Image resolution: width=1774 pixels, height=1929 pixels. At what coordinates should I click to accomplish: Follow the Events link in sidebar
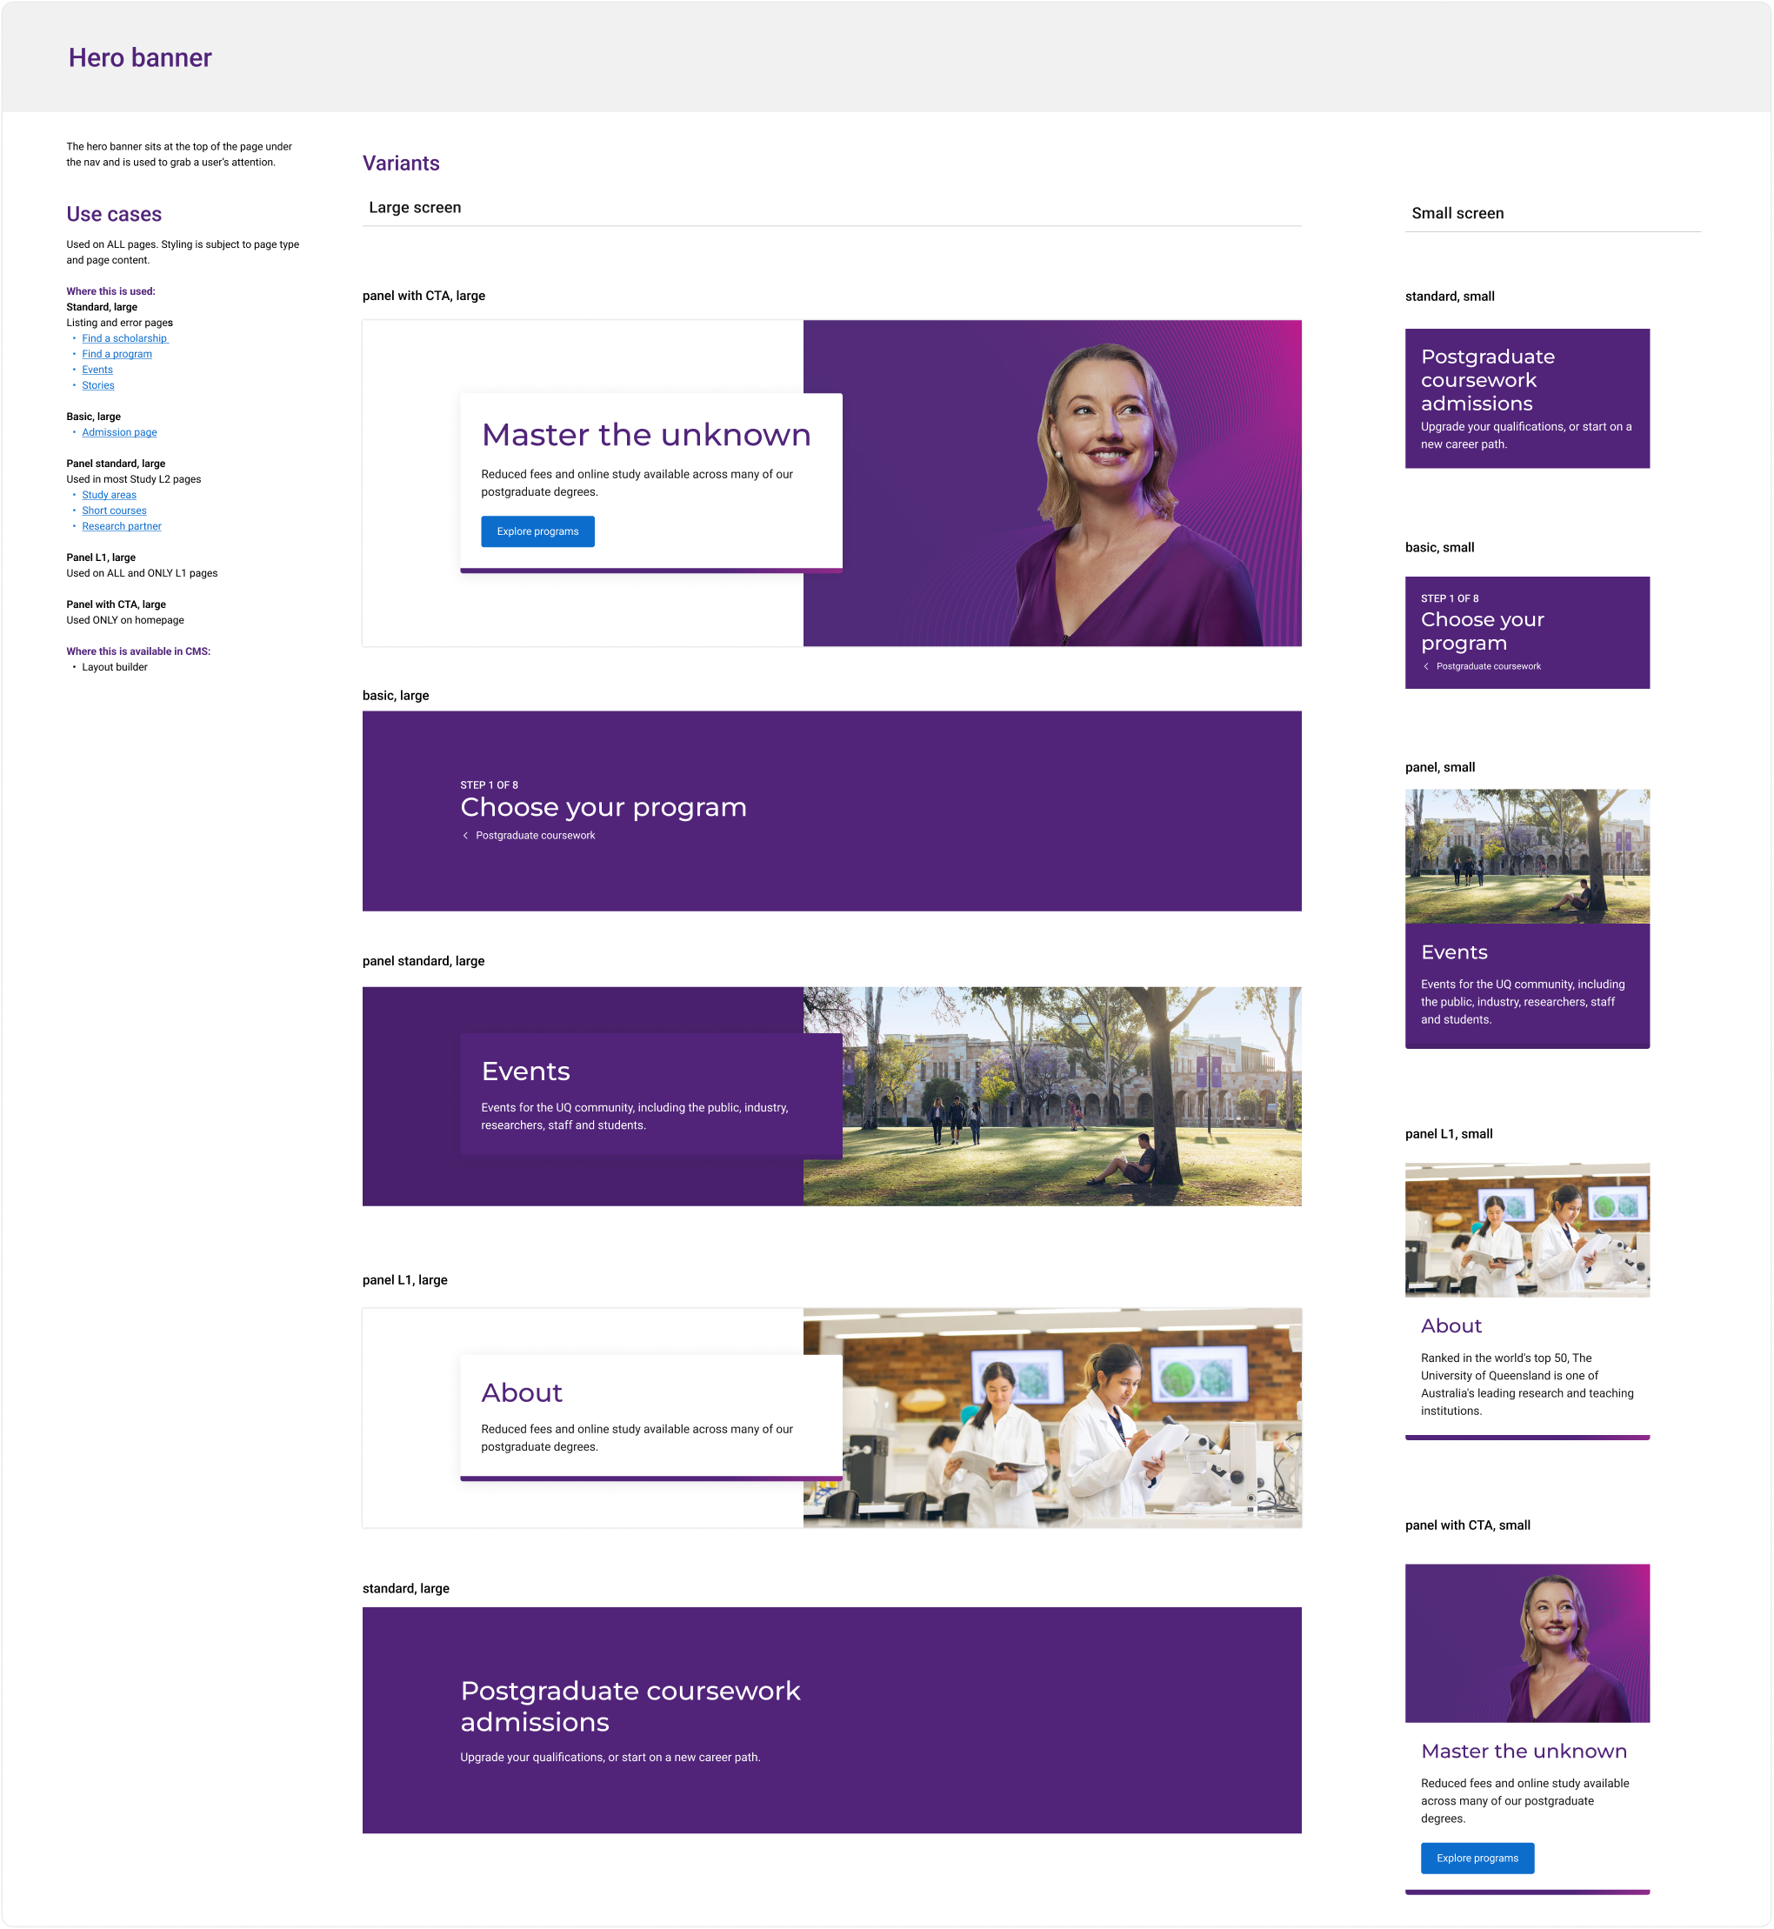[x=97, y=370]
